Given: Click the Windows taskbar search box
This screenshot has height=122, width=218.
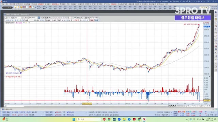Looking at the screenshot, I should pyautogui.click(x=89, y=119).
